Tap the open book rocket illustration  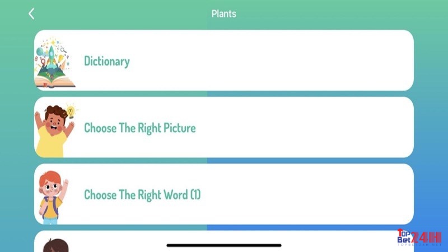pos(54,62)
